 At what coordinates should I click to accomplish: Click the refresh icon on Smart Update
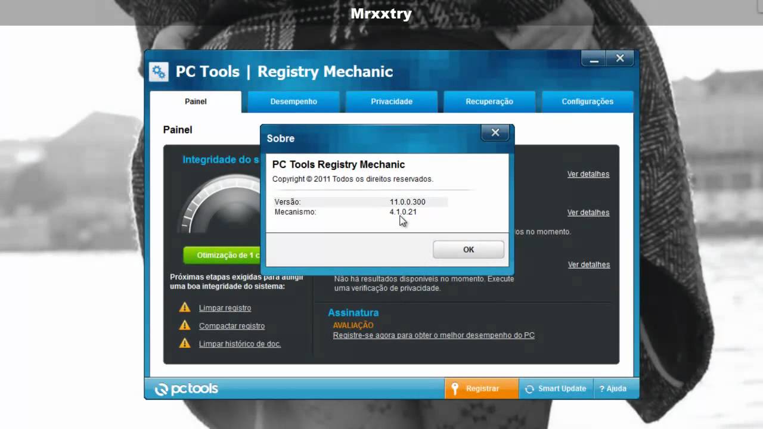click(x=529, y=389)
